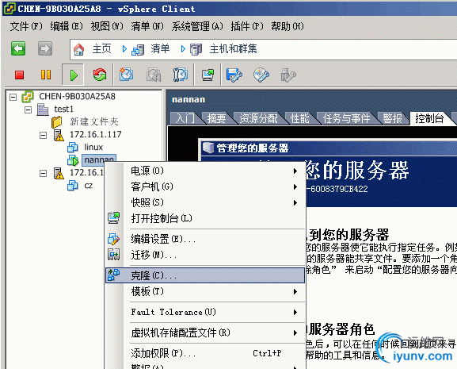
Task: Click host warning icon for 172.16.1.117
Action: tap(59, 135)
